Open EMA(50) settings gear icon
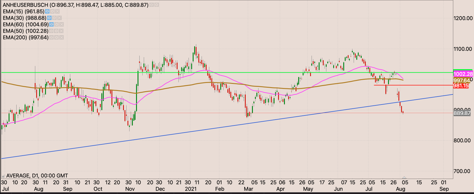This screenshot has width=474, height=194. click(x=56, y=31)
